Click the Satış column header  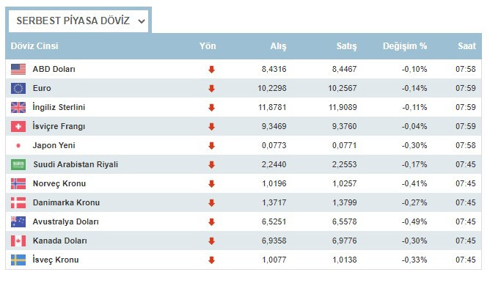(346, 46)
